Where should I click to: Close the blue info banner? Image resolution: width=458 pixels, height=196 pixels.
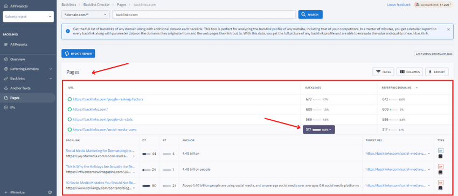click(448, 30)
